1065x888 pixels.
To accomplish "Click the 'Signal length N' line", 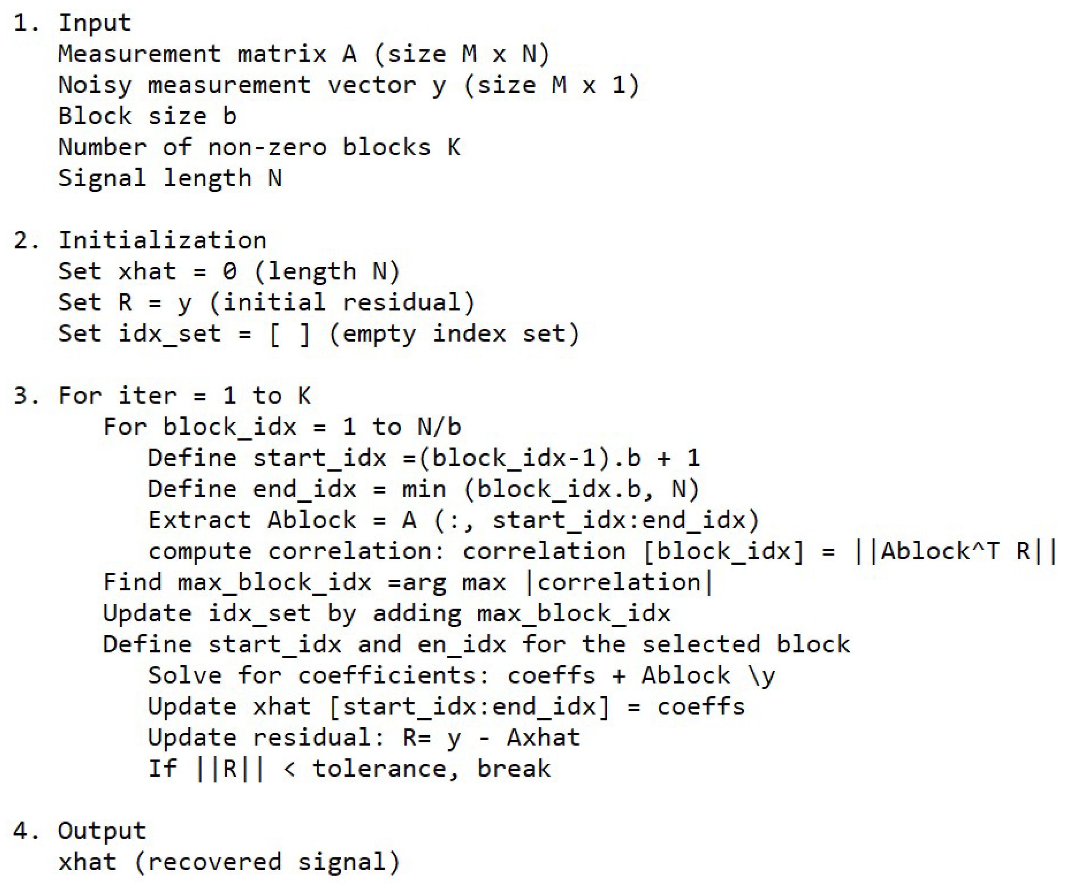I will (169, 178).
